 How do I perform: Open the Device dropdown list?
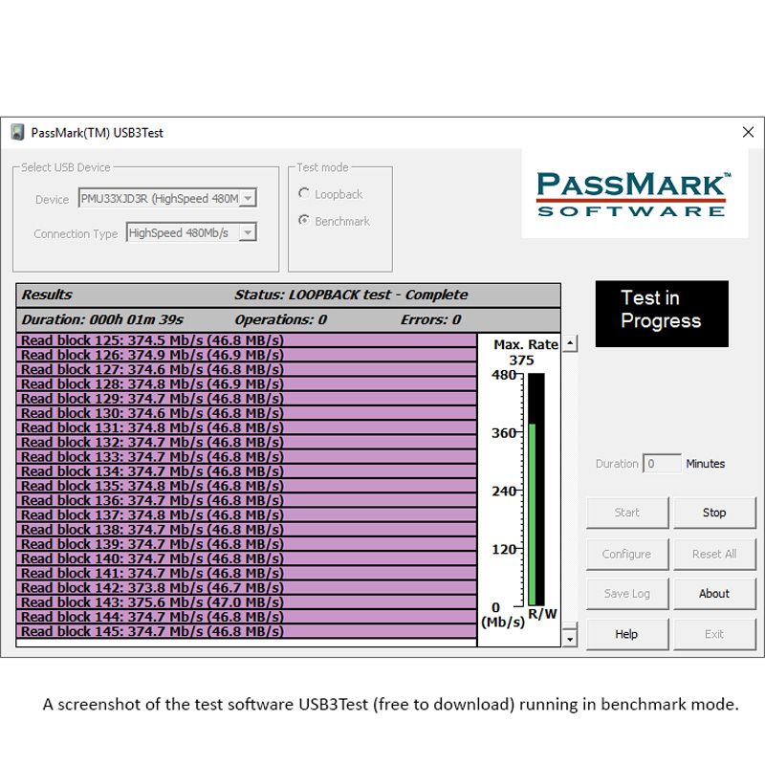pyautogui.click(x=249, y=198)
